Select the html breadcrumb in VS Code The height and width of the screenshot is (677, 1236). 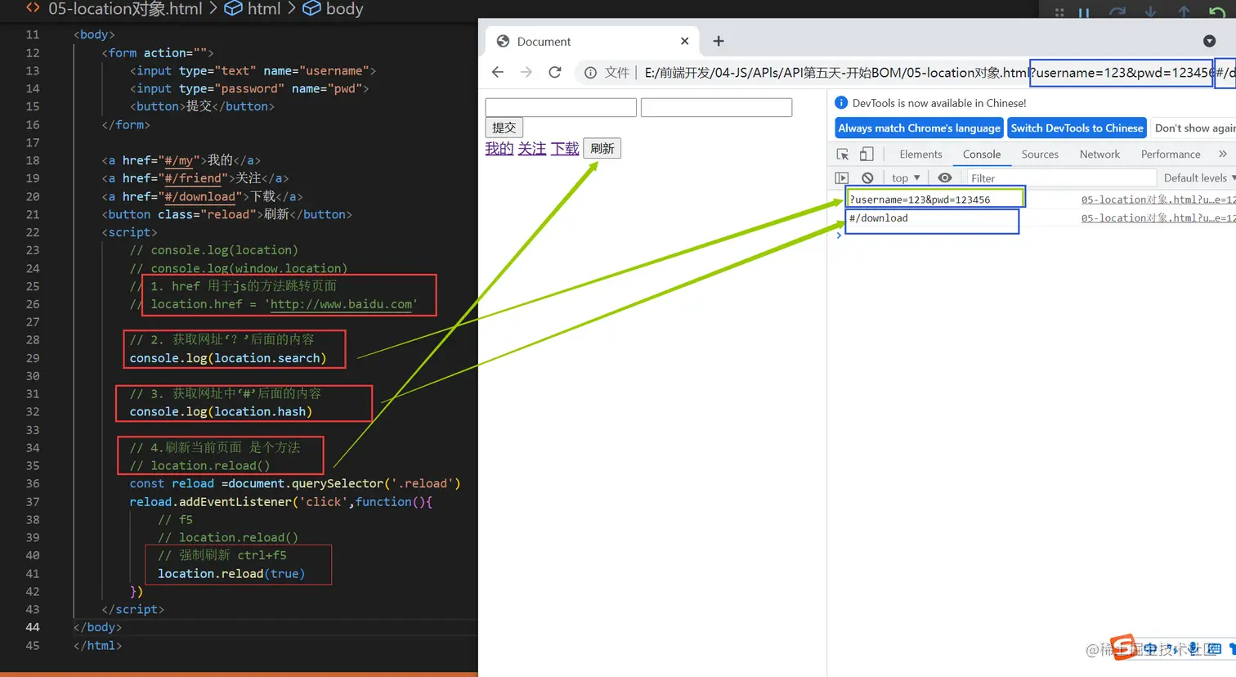click(x=264, y=9)
